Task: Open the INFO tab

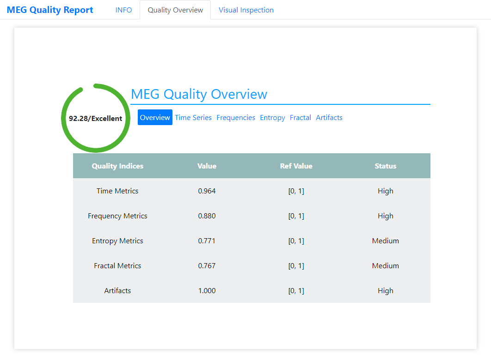Action: [x=123, y=10]
